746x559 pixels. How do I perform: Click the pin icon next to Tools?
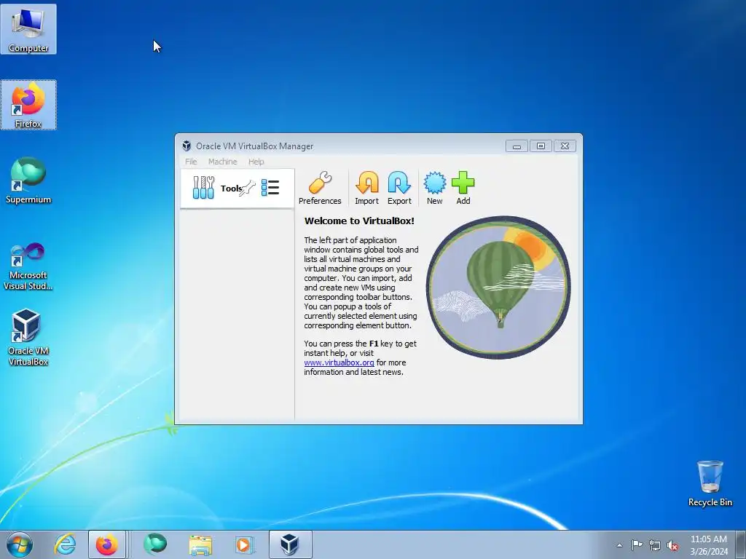(248, 189)
